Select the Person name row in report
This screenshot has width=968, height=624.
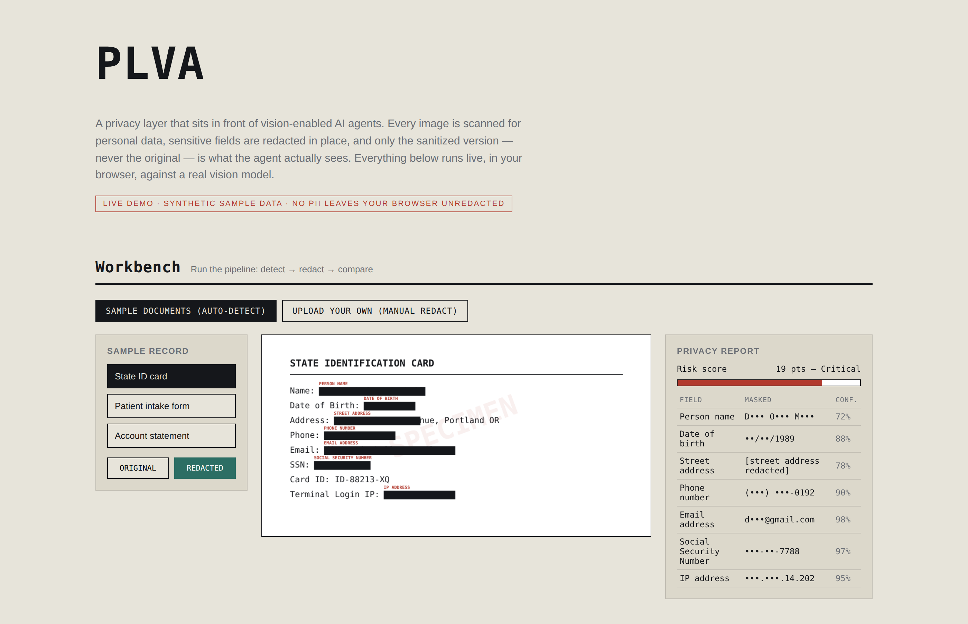pos(769,417)
